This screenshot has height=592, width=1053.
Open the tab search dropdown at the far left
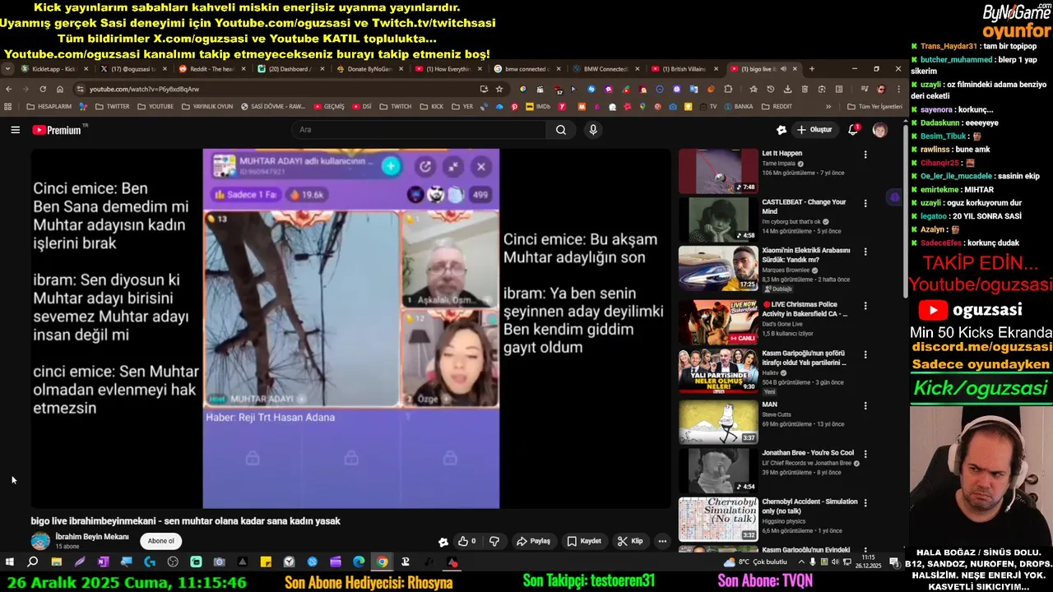coord(7,69)
